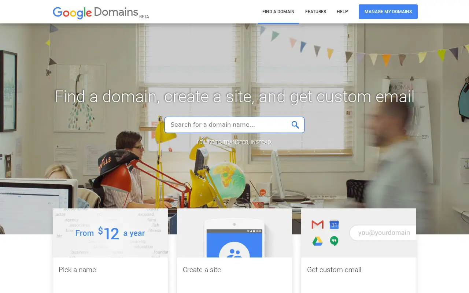Click the Google Drive triangle icon
This screenshot has width=469, height=293.
coord(317,241)
